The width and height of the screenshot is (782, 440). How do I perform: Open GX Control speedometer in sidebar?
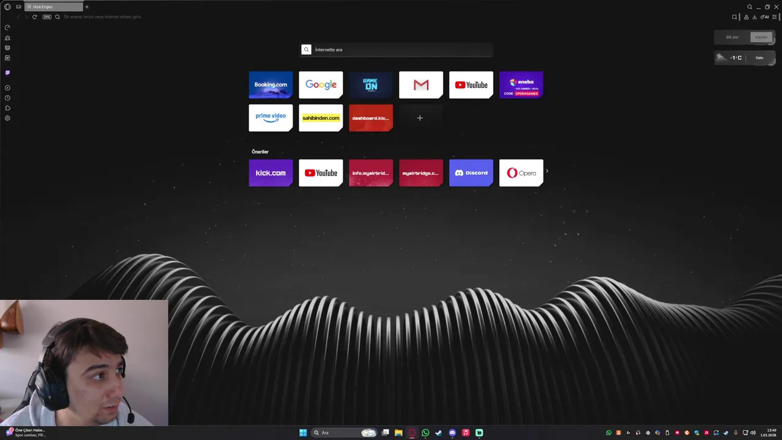pyautogui.click(x=7, y=28)
